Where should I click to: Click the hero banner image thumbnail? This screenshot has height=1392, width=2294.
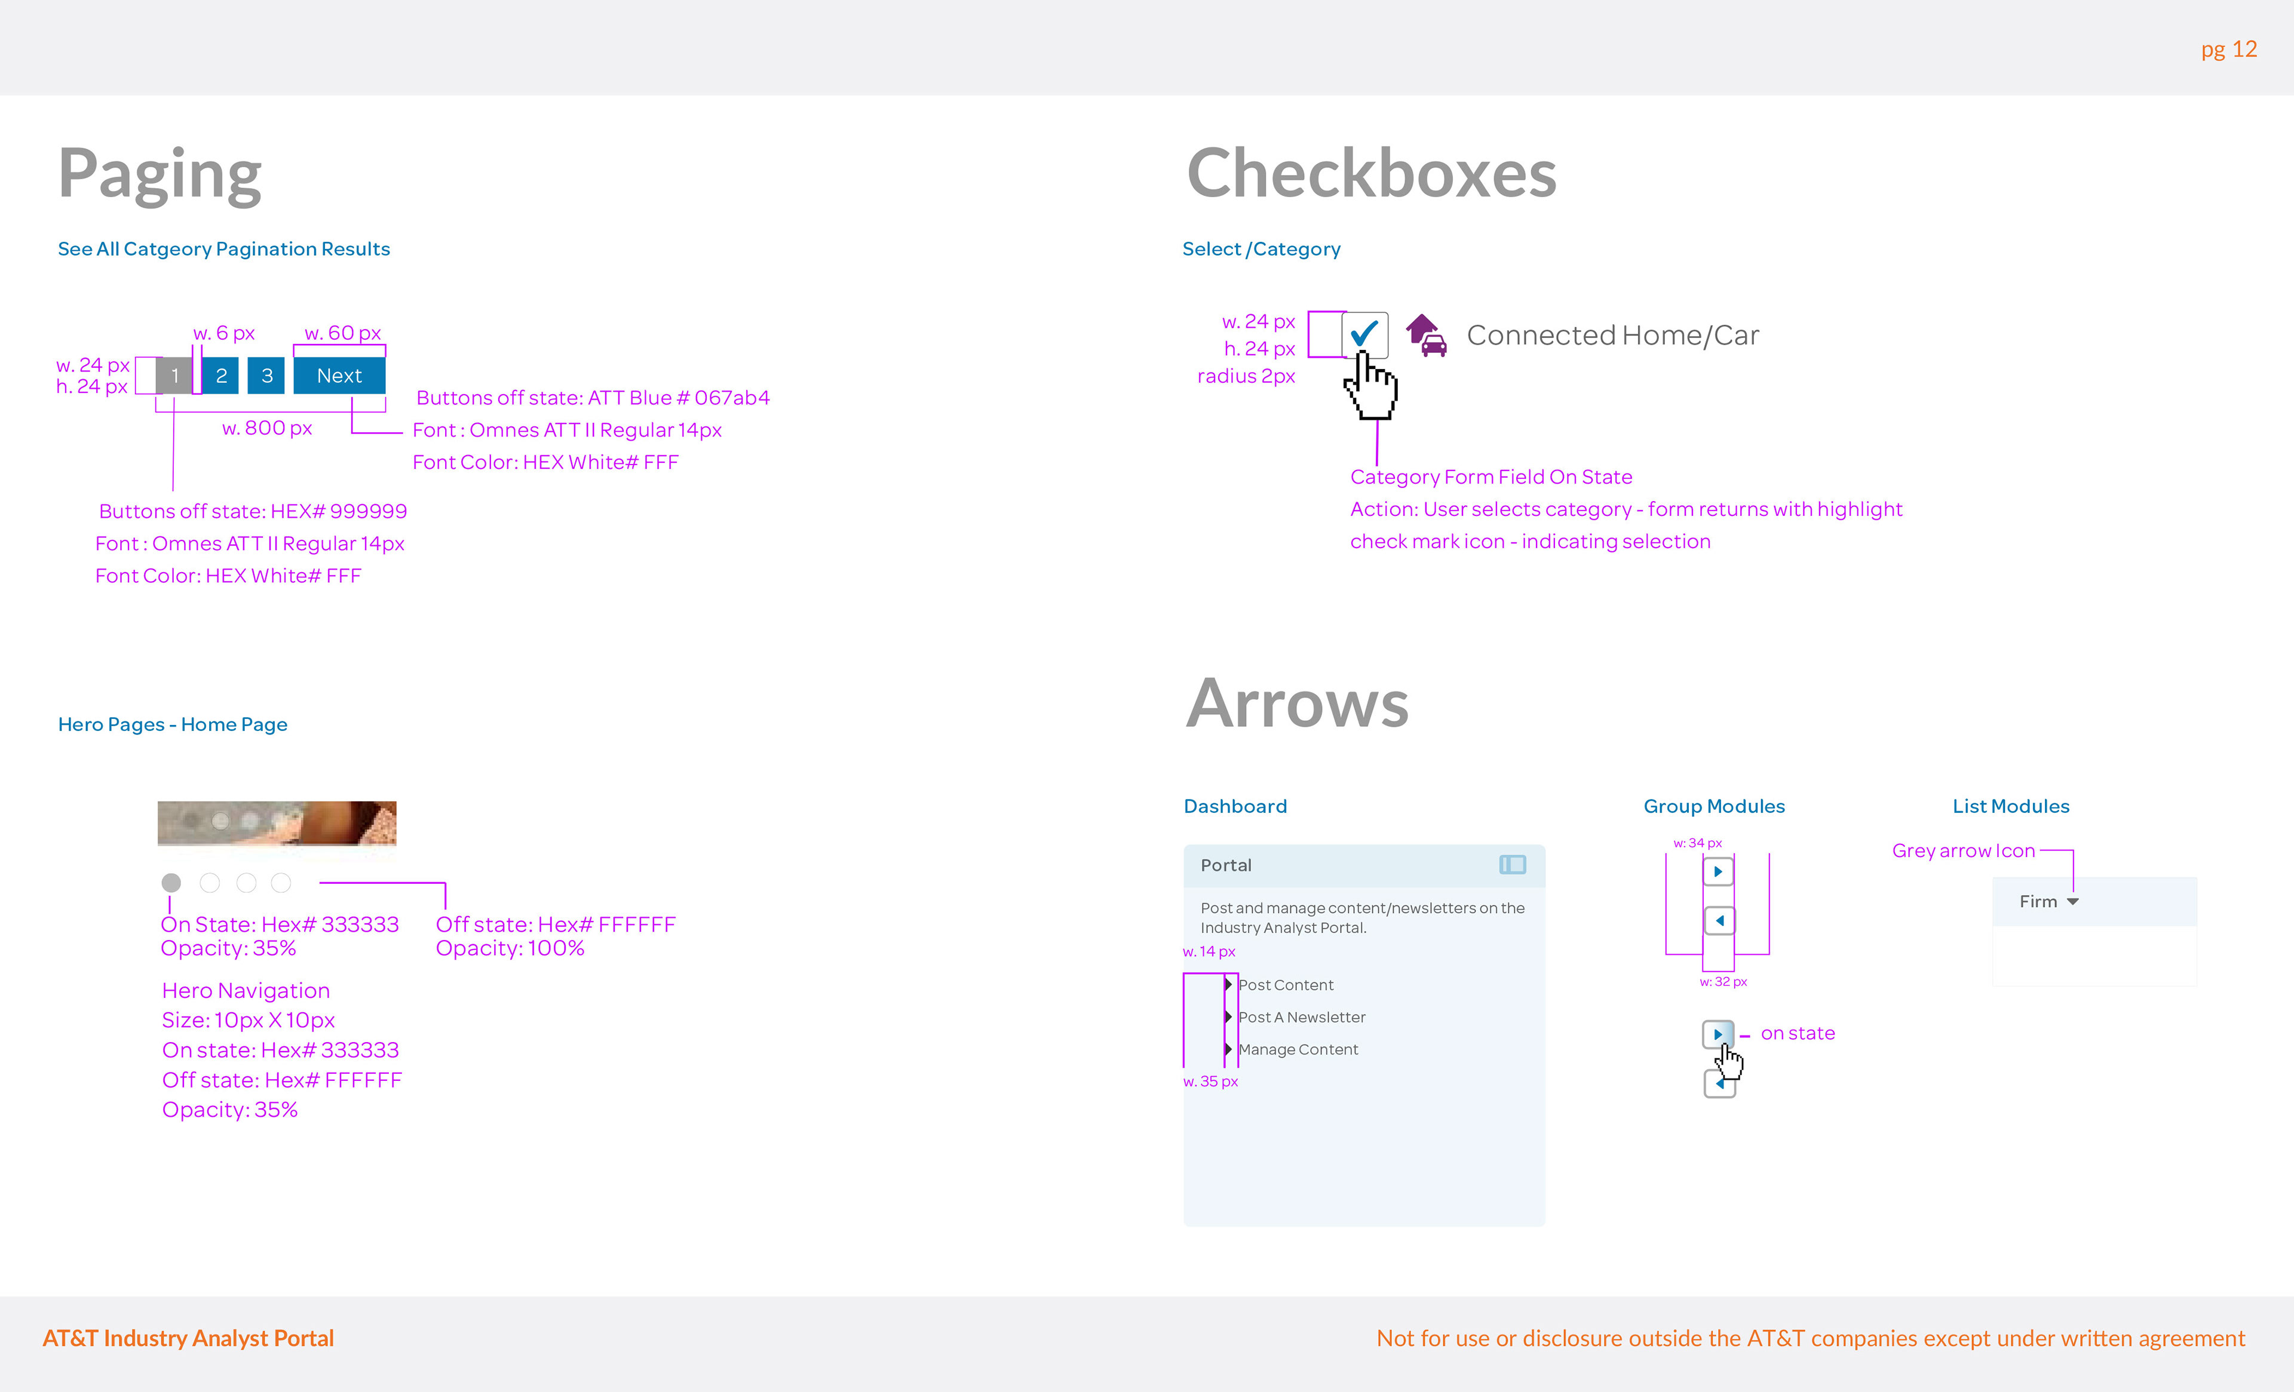[x=277, y=822]
